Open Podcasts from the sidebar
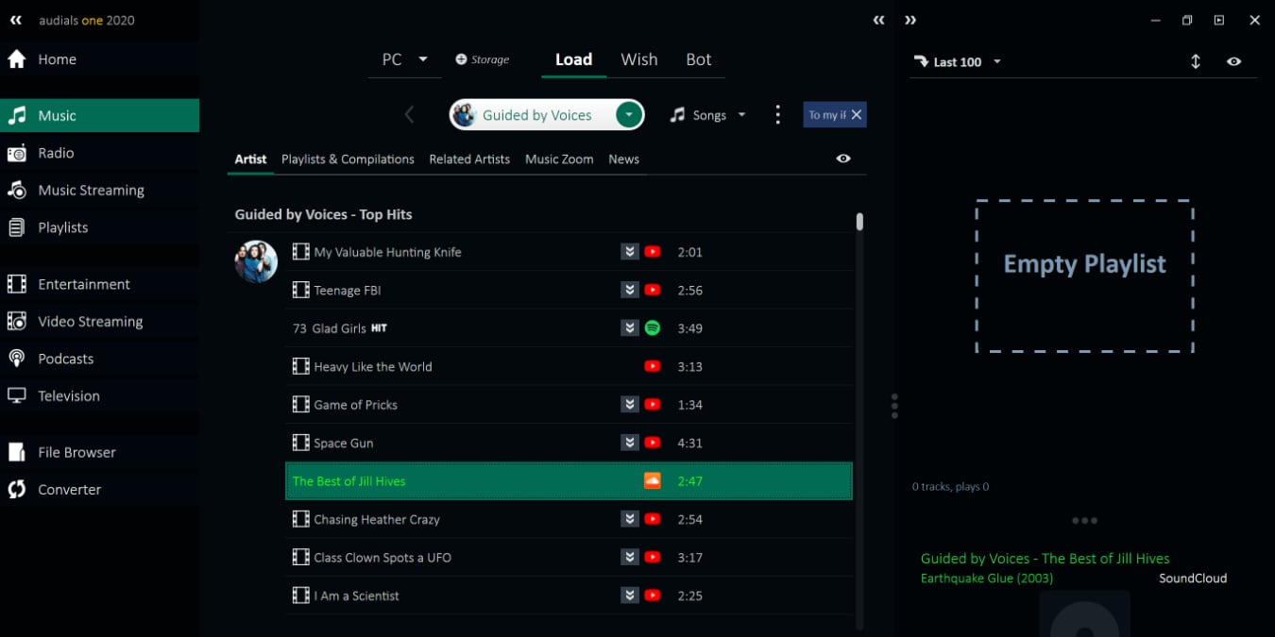Image resolution: width=1275 pixels, height=637 pixels. tap(65, 359)
